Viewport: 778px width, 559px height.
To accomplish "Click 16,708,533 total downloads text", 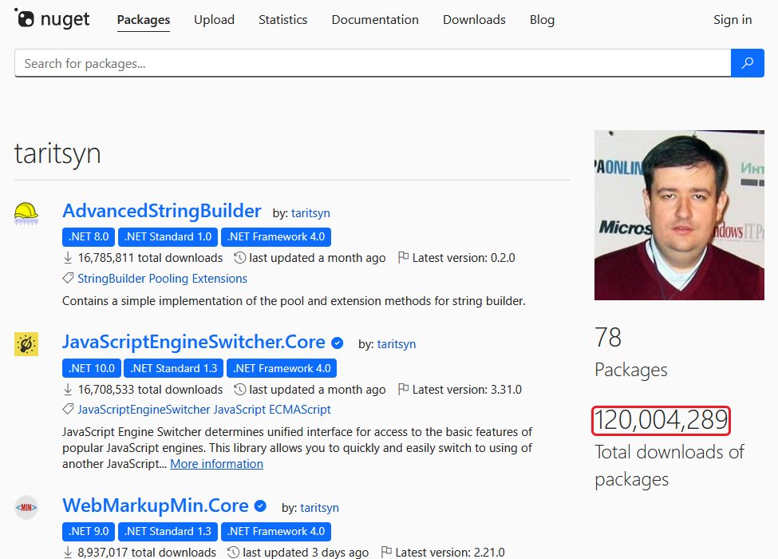I will [150, 390].
